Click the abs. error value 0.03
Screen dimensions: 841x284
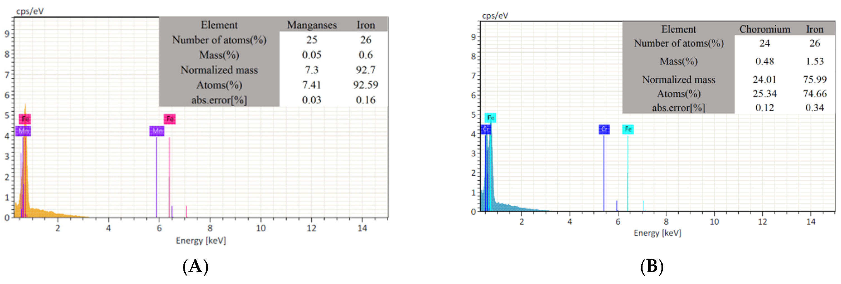312,100
